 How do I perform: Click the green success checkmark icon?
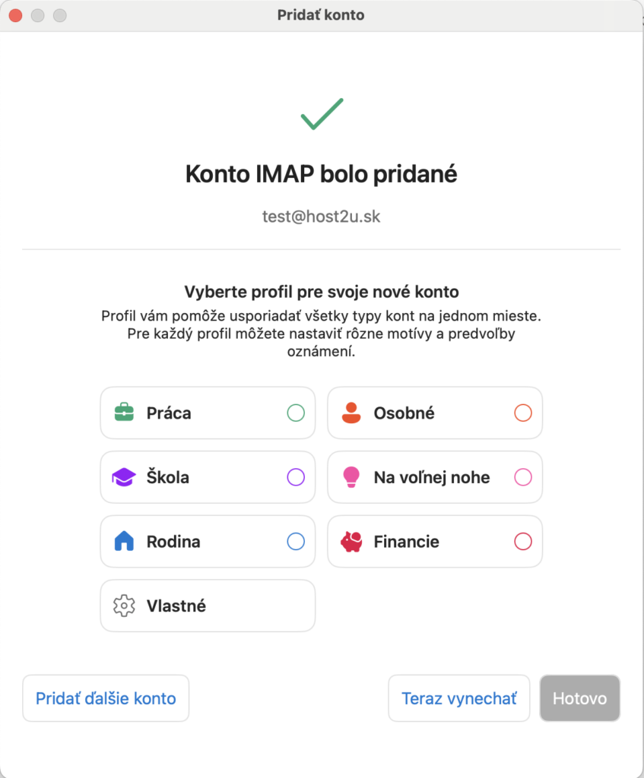tap(322, 114)
